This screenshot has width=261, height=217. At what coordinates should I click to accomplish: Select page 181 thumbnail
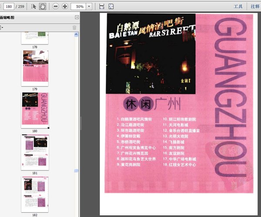pyautogui.click(x=35, y=149)
